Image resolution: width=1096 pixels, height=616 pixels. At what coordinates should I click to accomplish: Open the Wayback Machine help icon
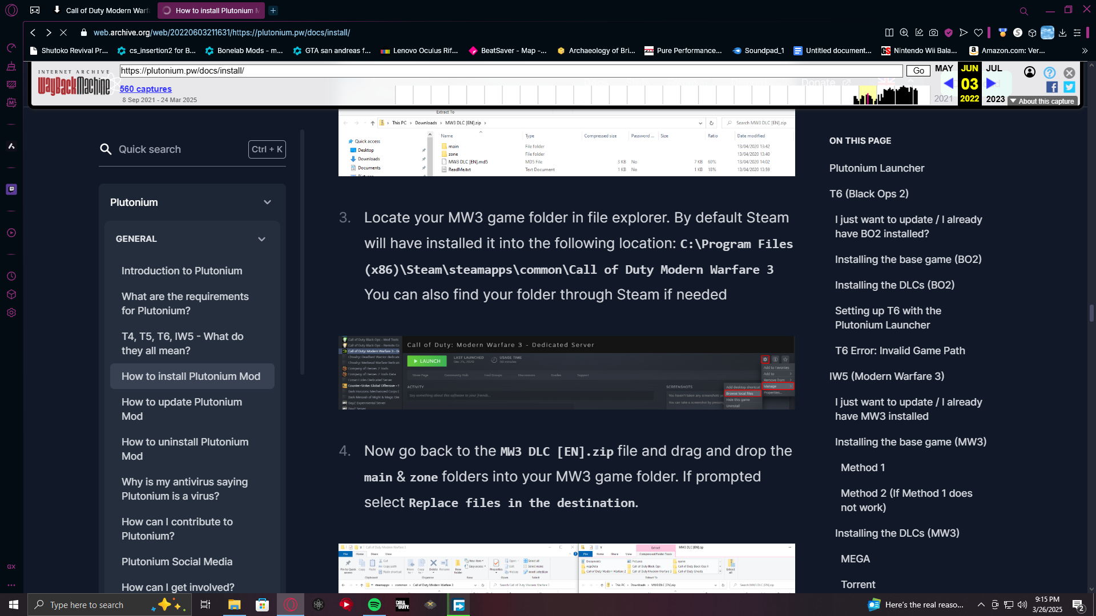(x=1049, y=72)
